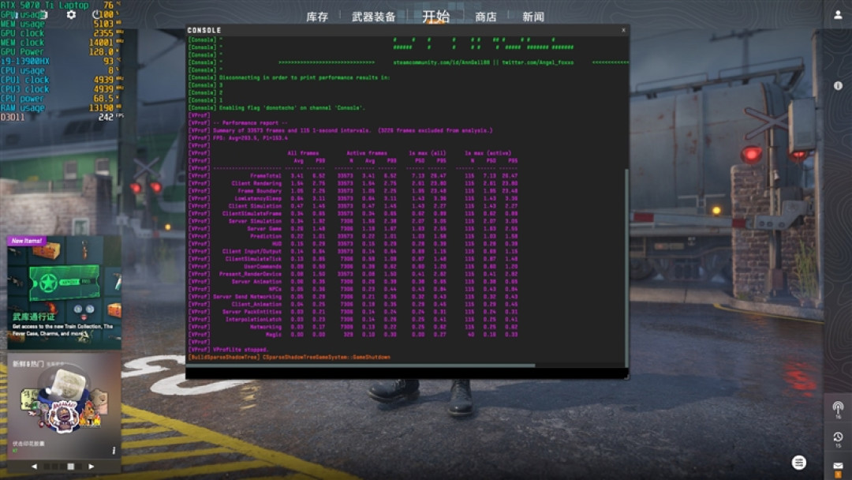Viewport: 852px width, 480px height.
Task: Click the console horizontal scrollbar
Action: coord(361,366)
